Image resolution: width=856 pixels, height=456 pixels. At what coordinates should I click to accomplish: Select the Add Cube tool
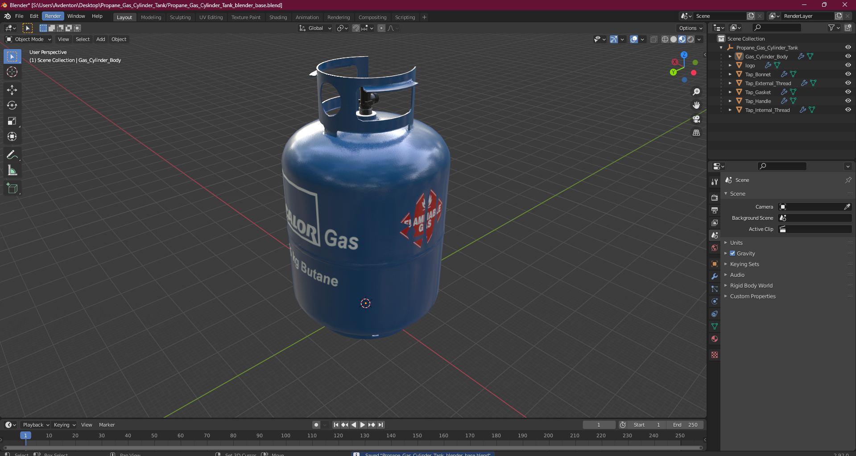pos(12,189)
